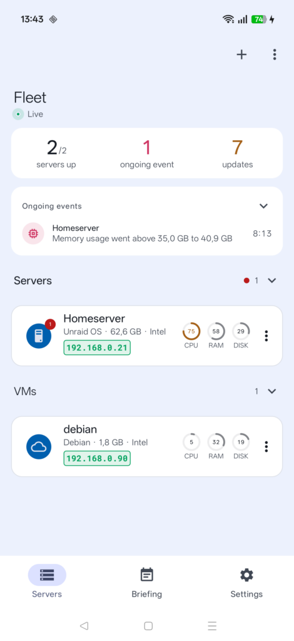Tap the Android recent apps button
294x641 pixels.
click(x=212, y=626)
